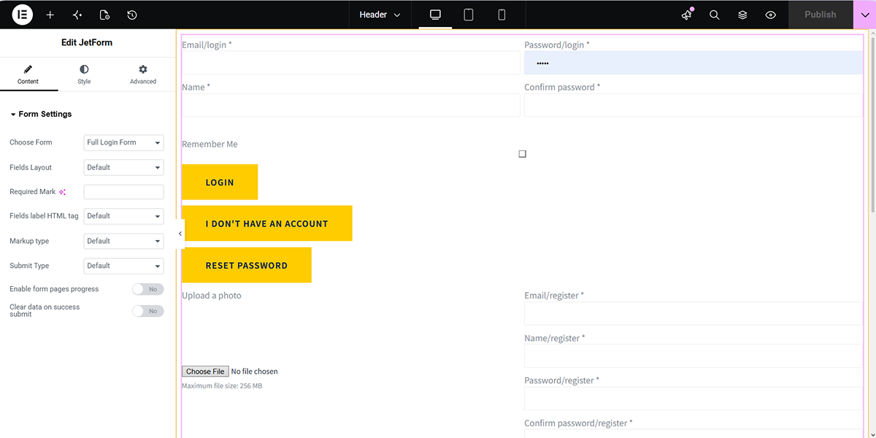Toggle Enable form pages progress switch

click(148, 289)
